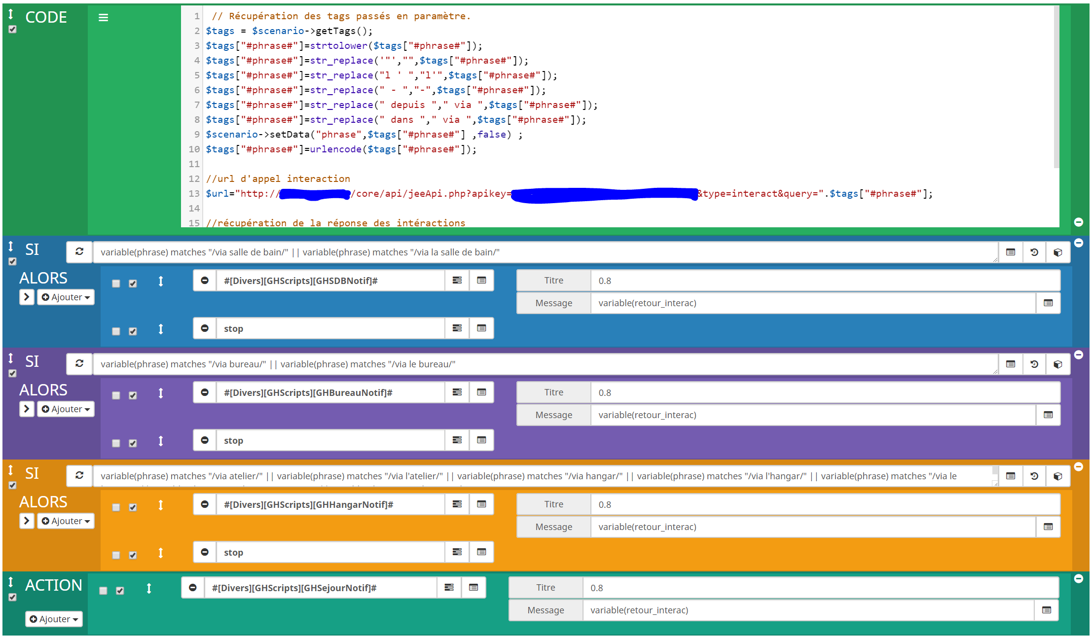Screen dimensions: 1092x638
Task: Click the refresh icon of the salle de bain condition
Action: coord(79,252)
